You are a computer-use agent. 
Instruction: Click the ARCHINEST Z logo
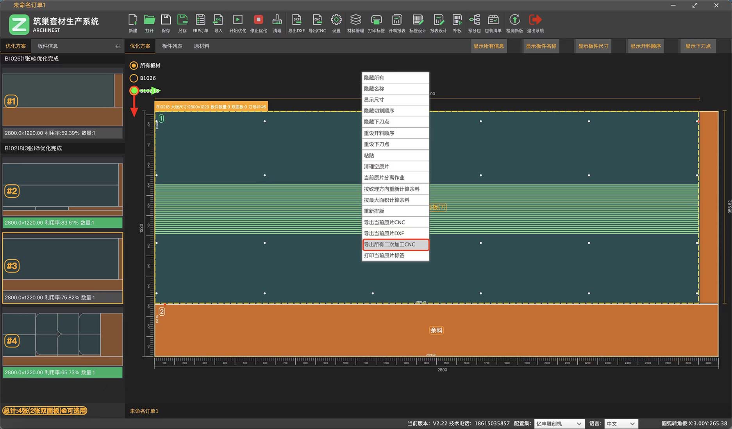coord(19,24)
